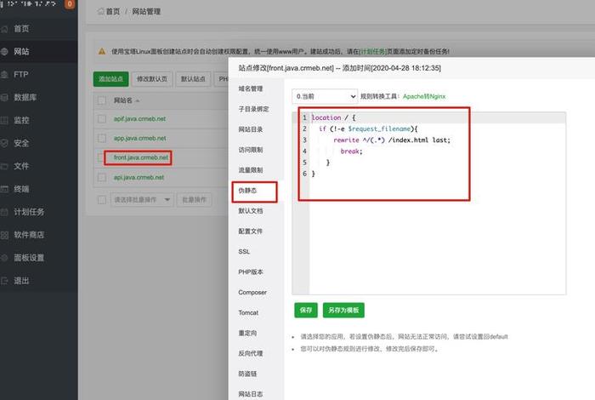Click 网站管理 in the breadcrumb

coord(146,11)
